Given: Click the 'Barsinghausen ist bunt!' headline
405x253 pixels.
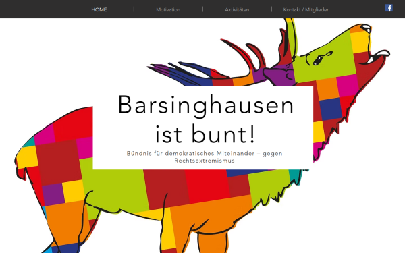Looking at the screenshot, I should 206,119.
